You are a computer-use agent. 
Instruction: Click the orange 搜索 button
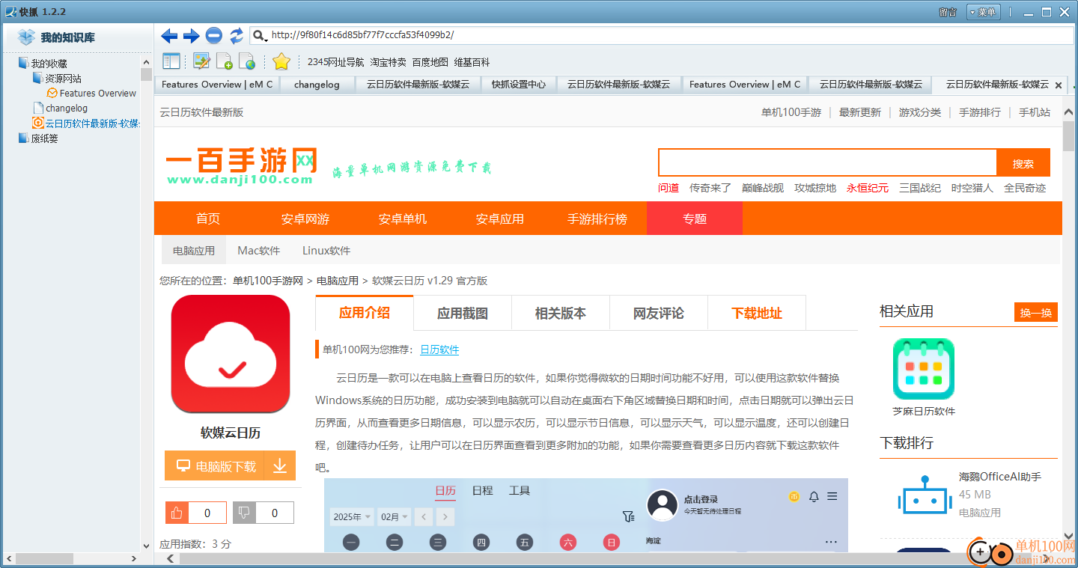click(1023, 162)
